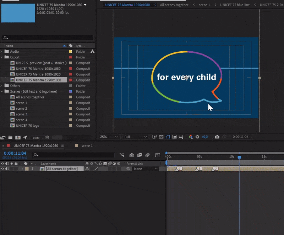Click the label tag column header
284x235 pixels.
[71, 46]
